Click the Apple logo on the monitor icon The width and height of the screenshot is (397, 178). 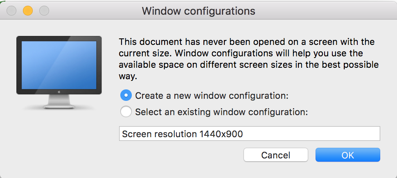[58, 92]
